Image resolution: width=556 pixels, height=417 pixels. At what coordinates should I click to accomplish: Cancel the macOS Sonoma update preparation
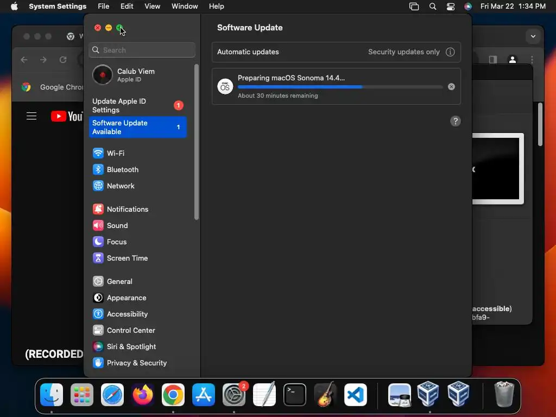click(451, 87)
